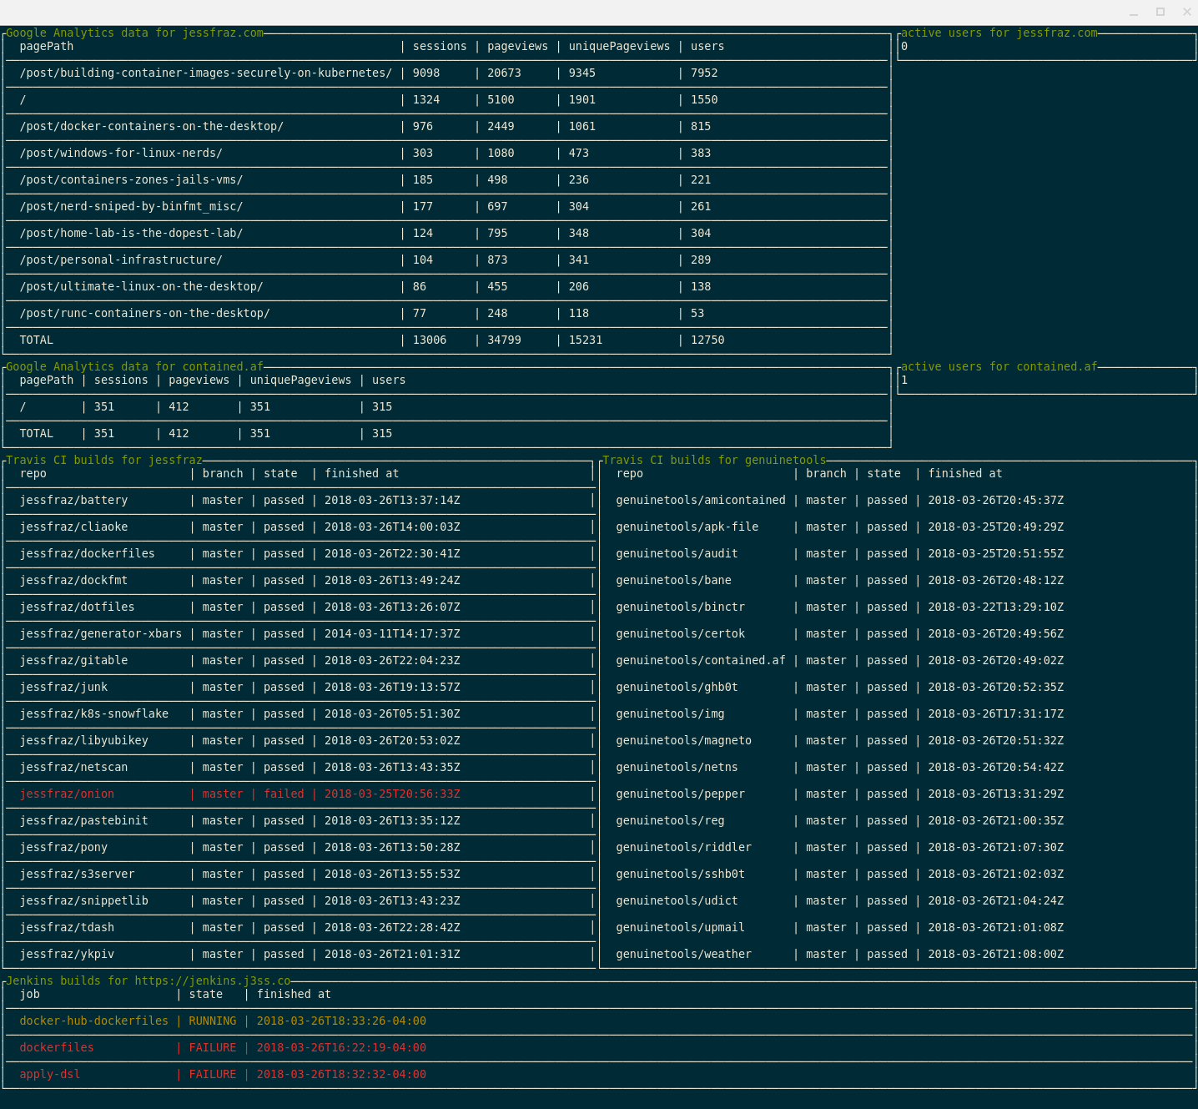Viewport: 1198px width, 1109px height.
Task: Select FAILURE state of apply-dsl job
Action: click(x=213, y=1075)
